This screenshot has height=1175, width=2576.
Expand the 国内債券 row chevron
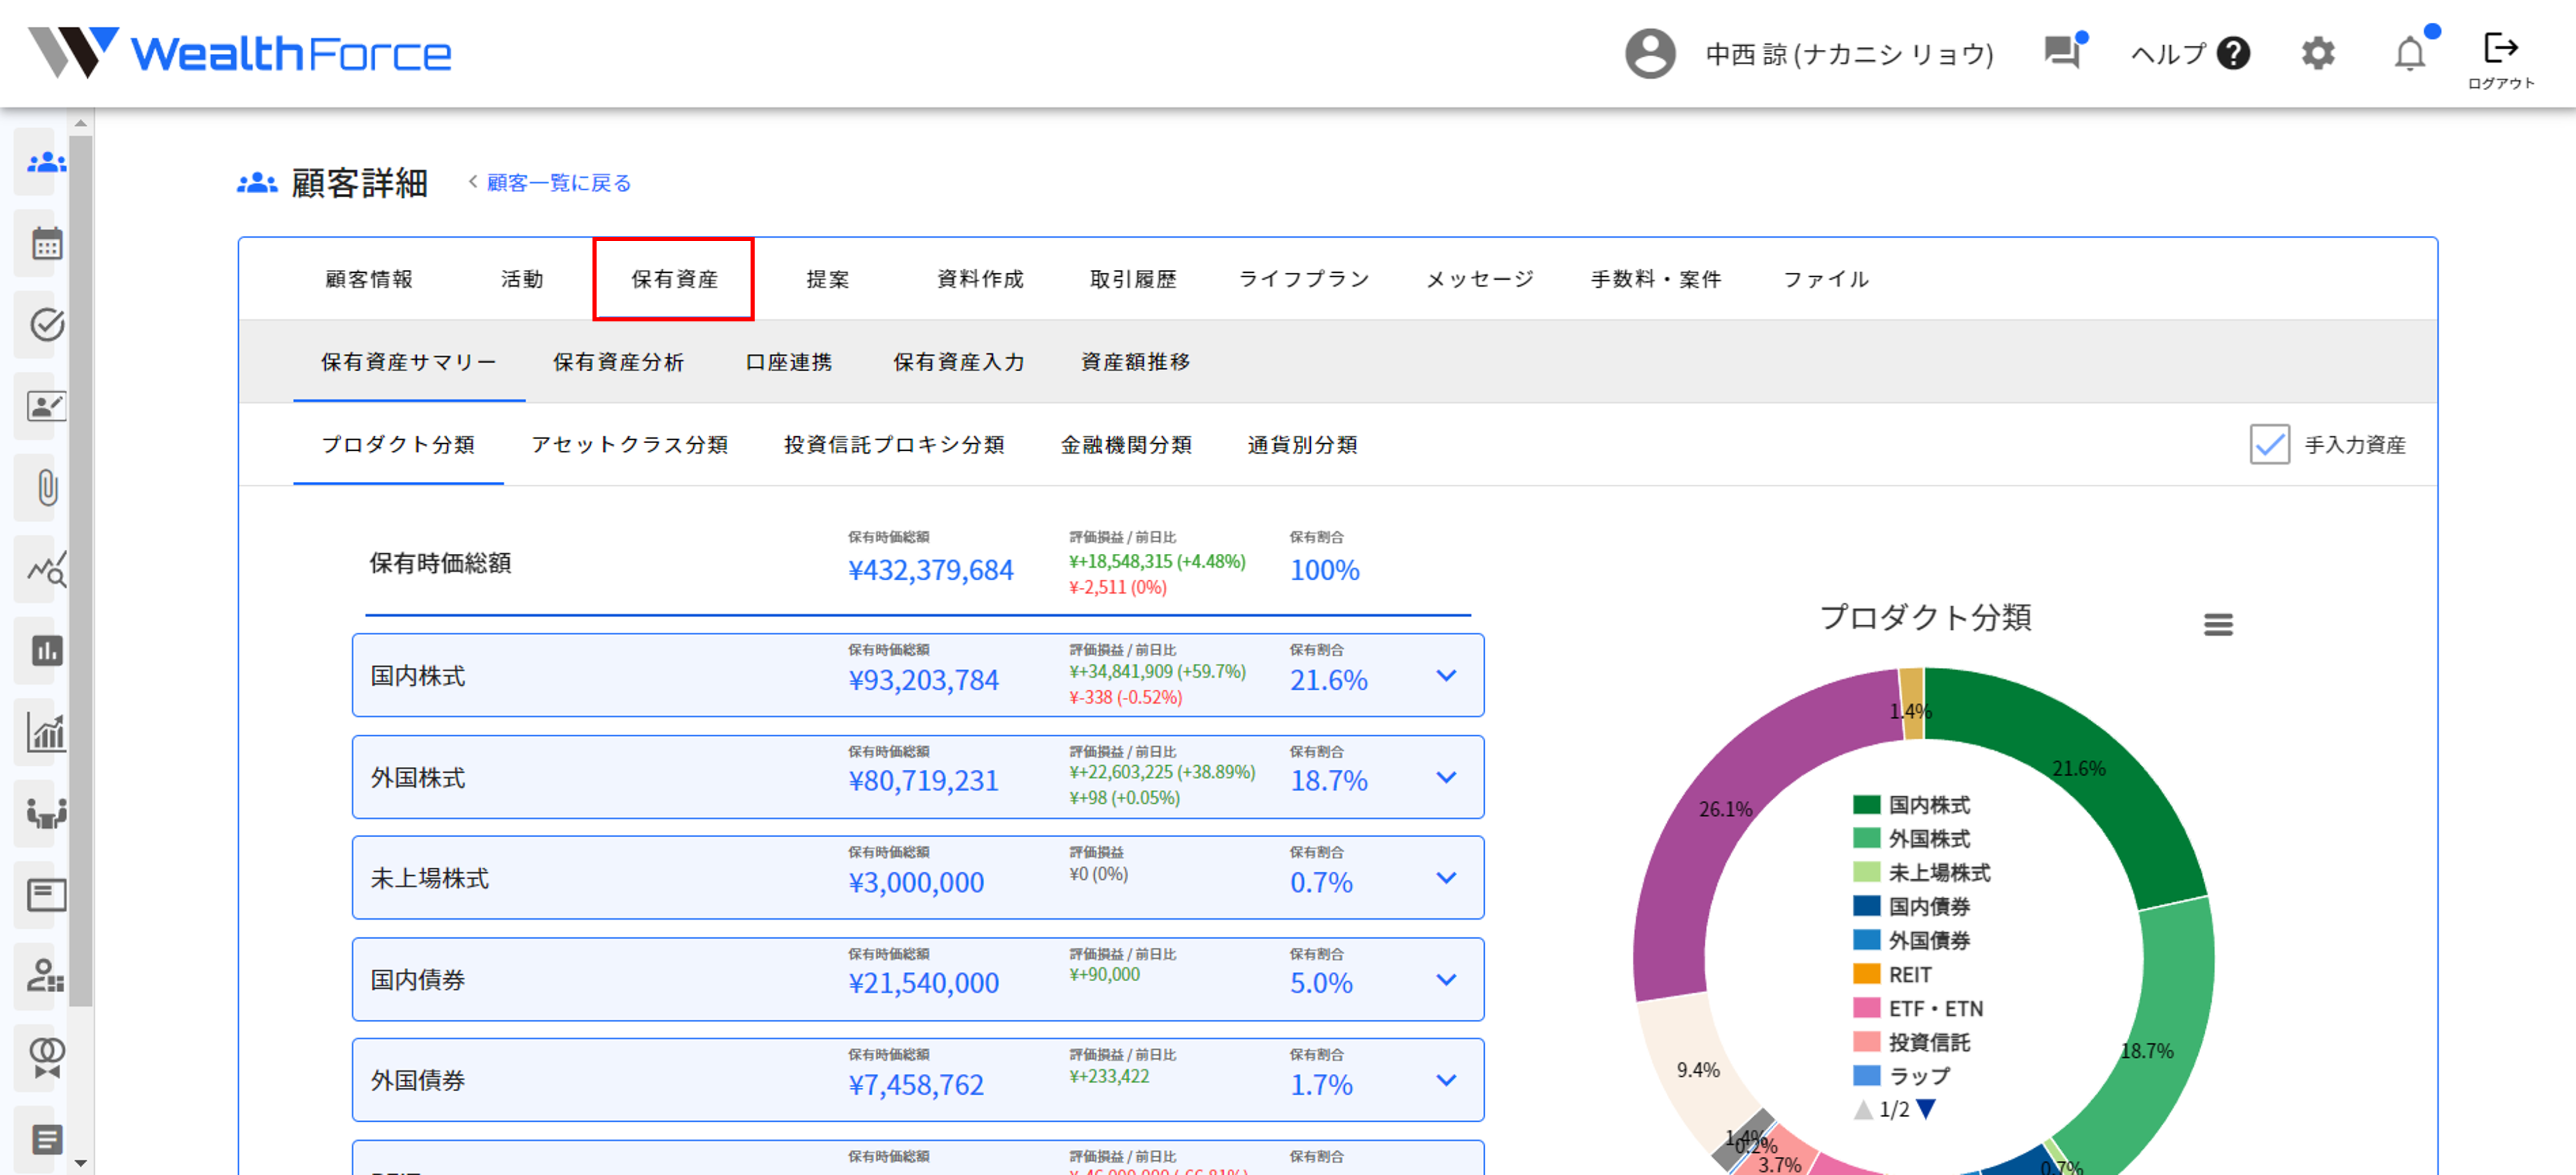pos(1445,980)
